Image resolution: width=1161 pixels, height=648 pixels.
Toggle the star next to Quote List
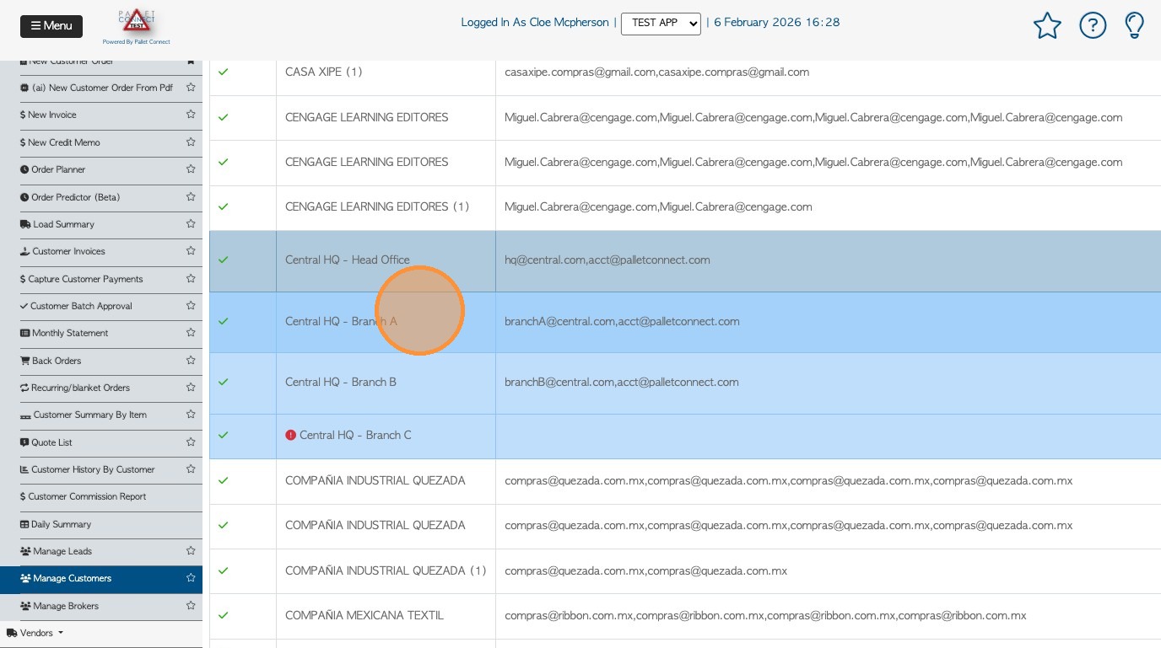(191, 442)
